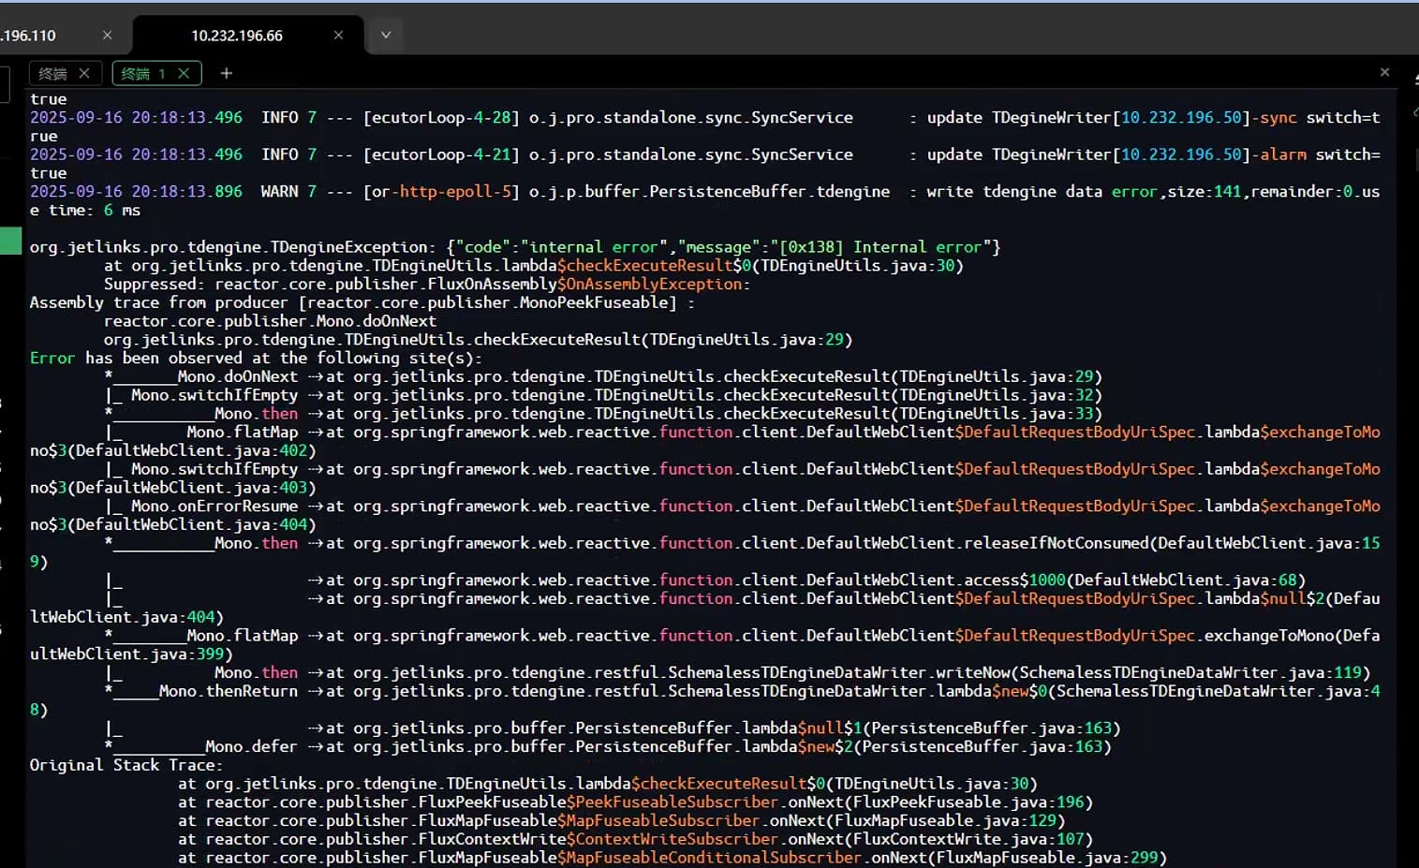Close the terminal panel at far right
This screenshot has width=1419, height=868.
(x=1384, y=72)
